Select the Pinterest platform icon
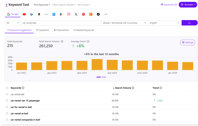Image resolution: width=198 pixels, height=126 pixels. tap(84, 14)
